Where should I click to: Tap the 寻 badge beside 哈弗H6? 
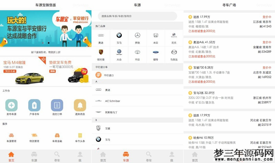pos(190,137)
